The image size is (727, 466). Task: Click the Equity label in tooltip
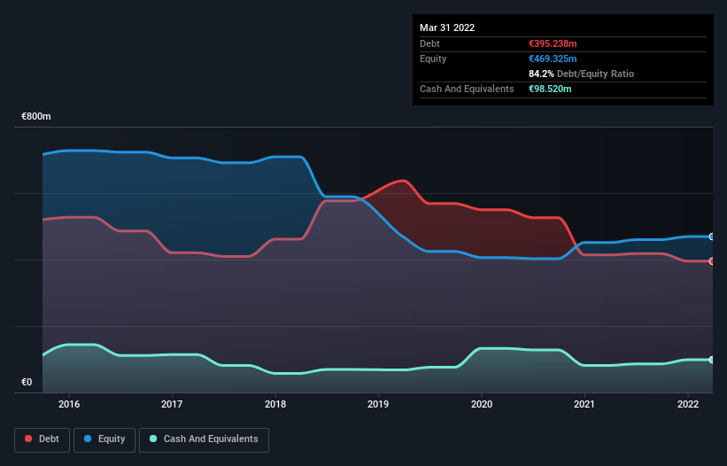[433, 58]
